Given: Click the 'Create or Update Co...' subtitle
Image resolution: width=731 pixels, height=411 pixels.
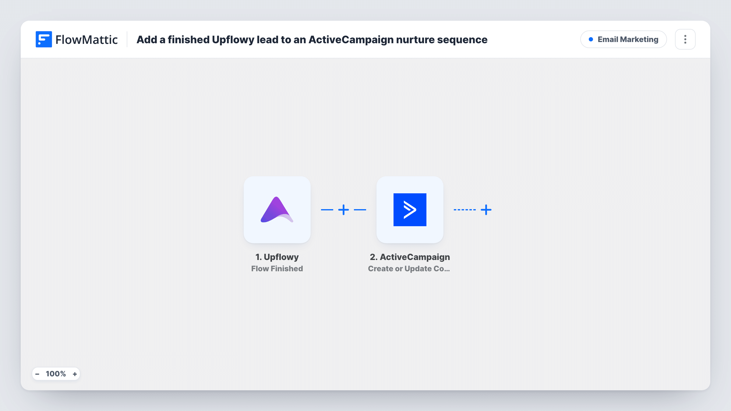Looking at the screenshot, I should point(409,269).
